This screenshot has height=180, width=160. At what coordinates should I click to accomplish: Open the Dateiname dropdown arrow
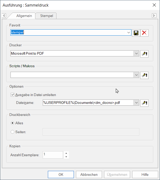tap(137, 103)
